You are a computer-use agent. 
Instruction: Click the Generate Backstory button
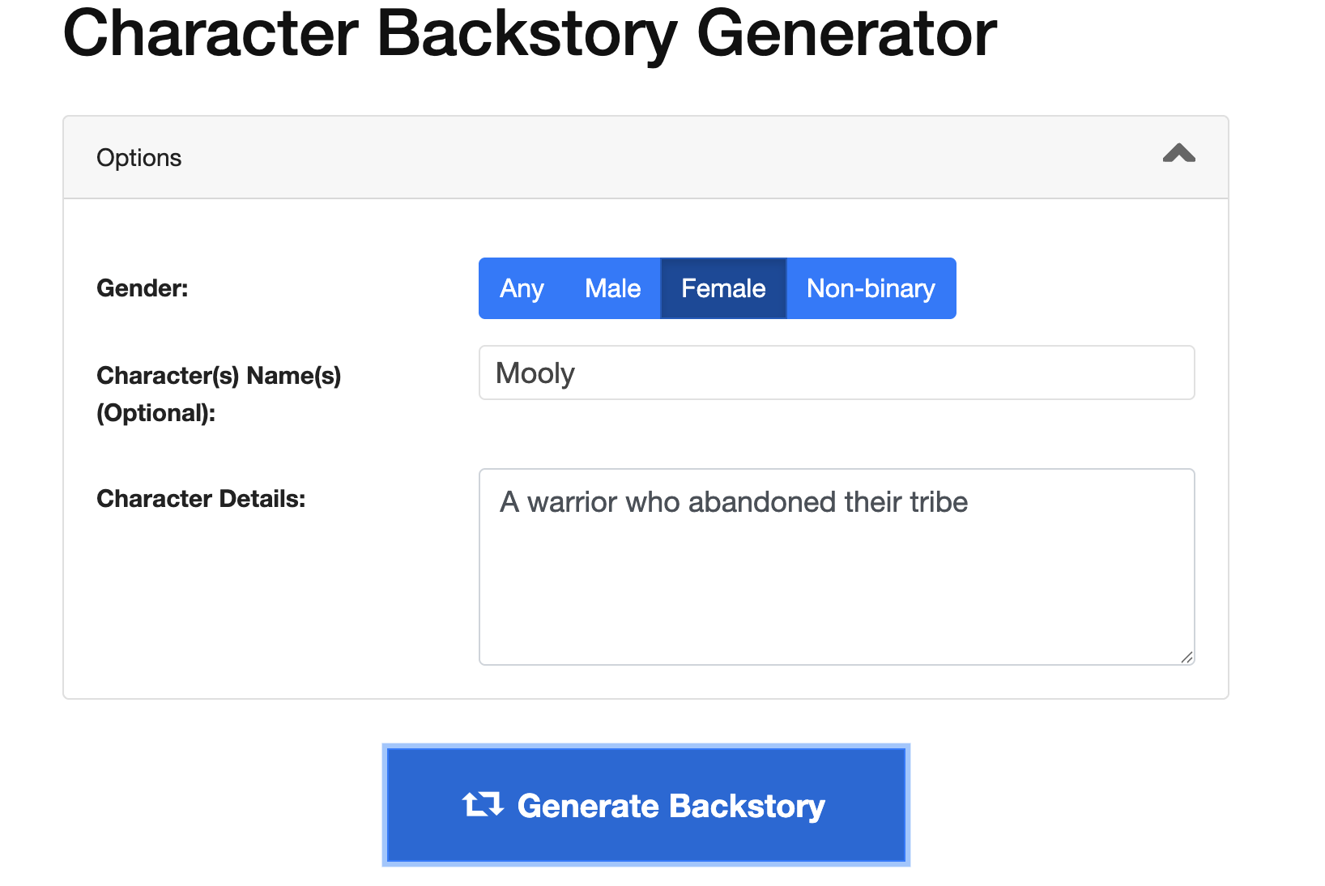(645, 804)
